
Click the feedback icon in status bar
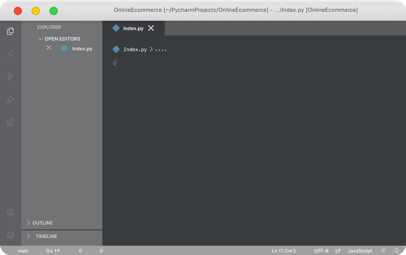coord(383,251)
